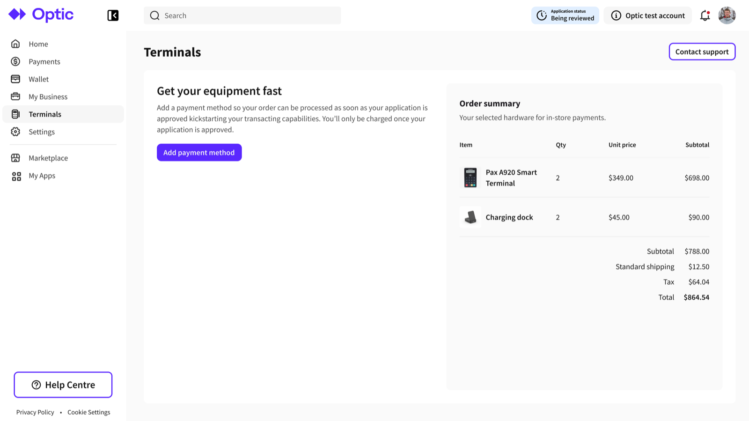The width and height of the screenshot is (749, 421).
Task: Click the Standard shipping label
Action: click(645, 267)
